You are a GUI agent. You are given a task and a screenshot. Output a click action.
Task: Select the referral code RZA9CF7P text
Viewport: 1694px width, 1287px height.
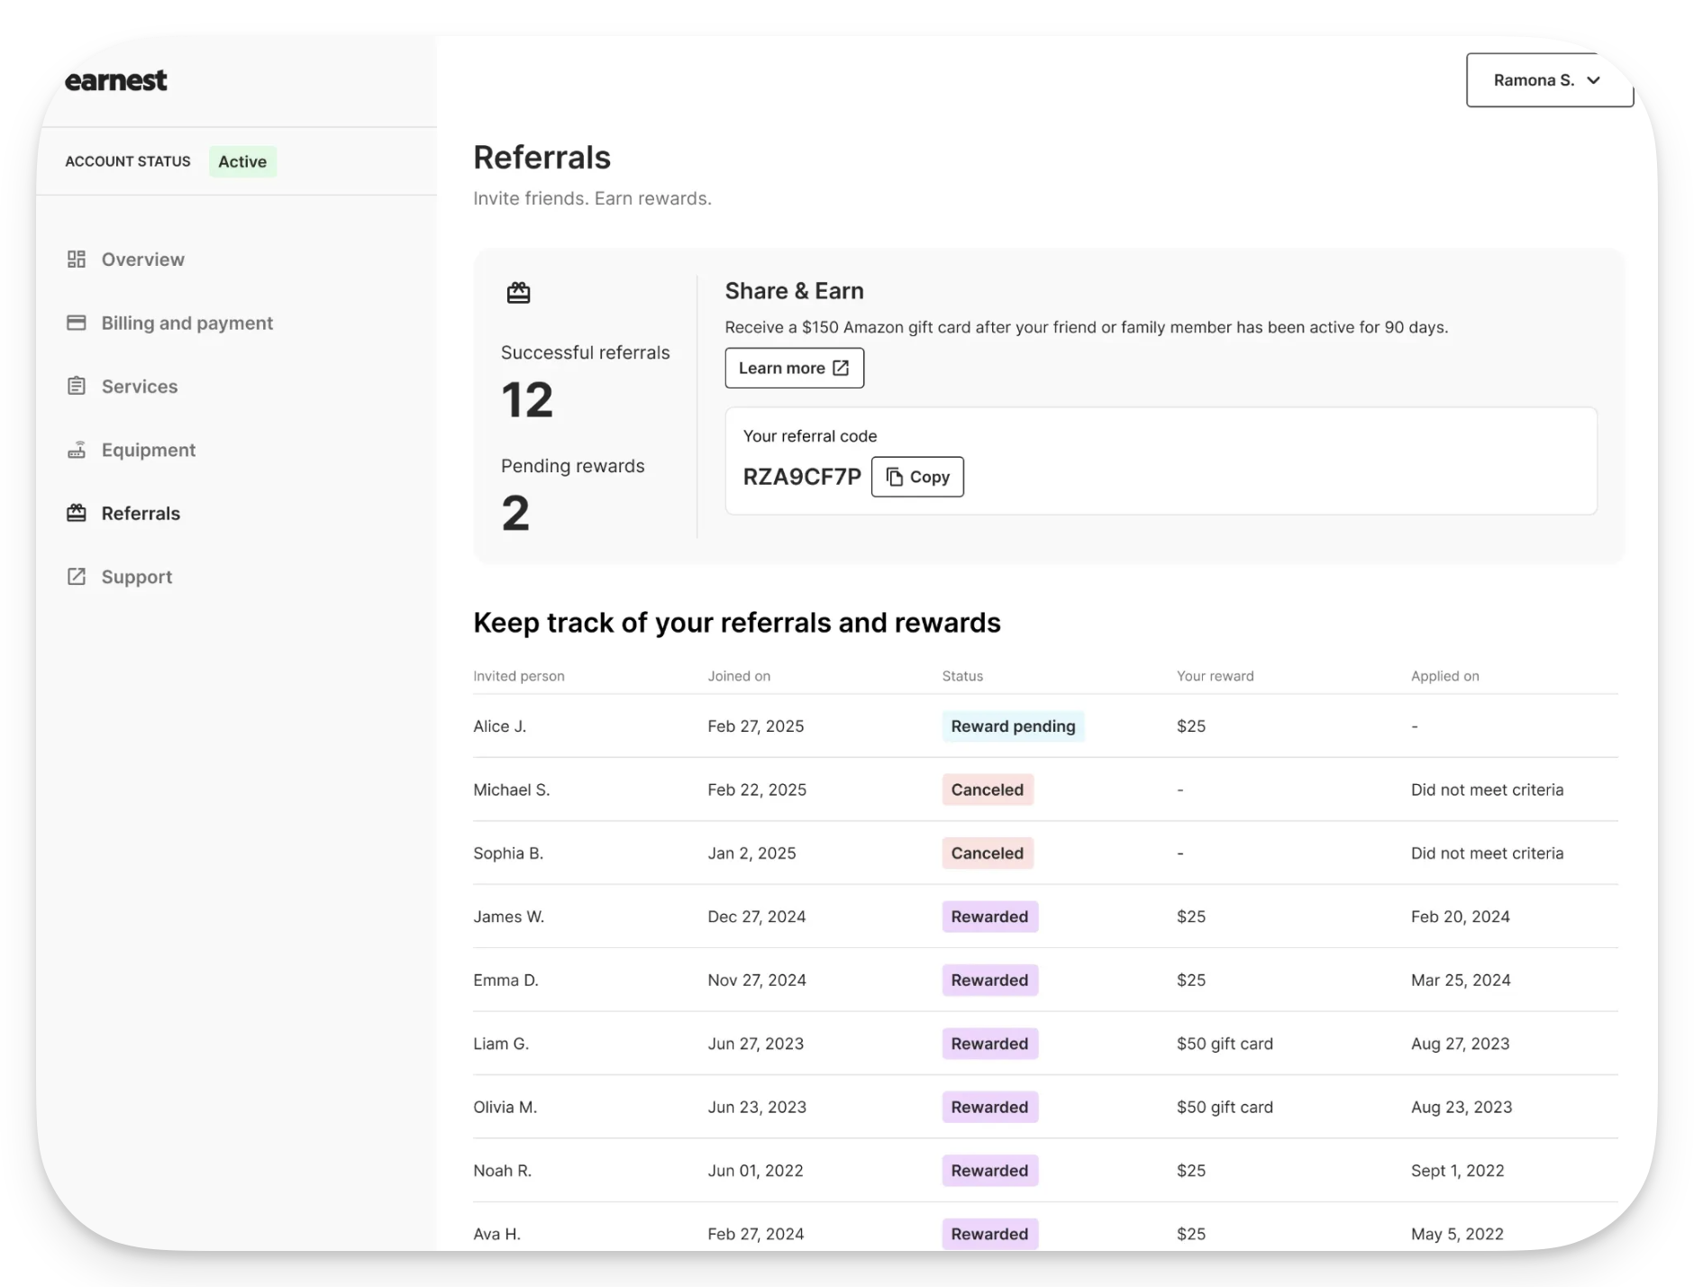802,477
